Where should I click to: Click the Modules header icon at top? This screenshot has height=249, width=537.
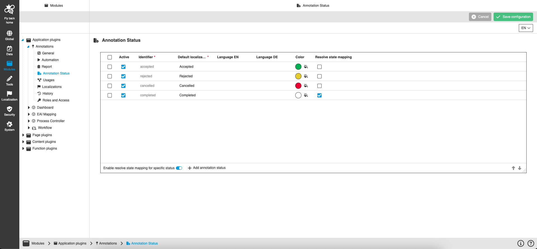46,5
